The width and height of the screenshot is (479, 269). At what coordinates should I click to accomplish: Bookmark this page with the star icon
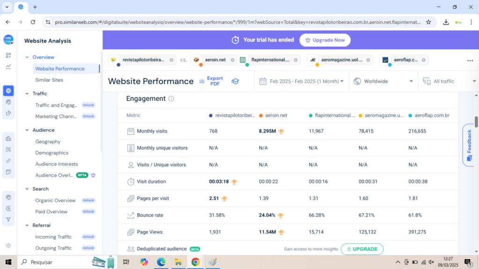point(428,22)
